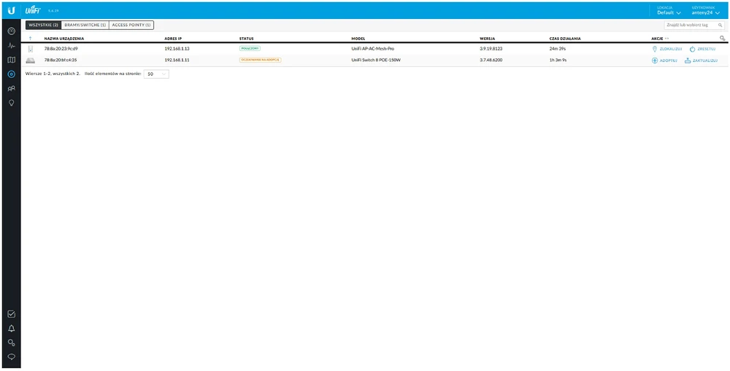Switch to the Access Pointy tab
This screenshot has width=730, height=371.
tap(131, 25)
